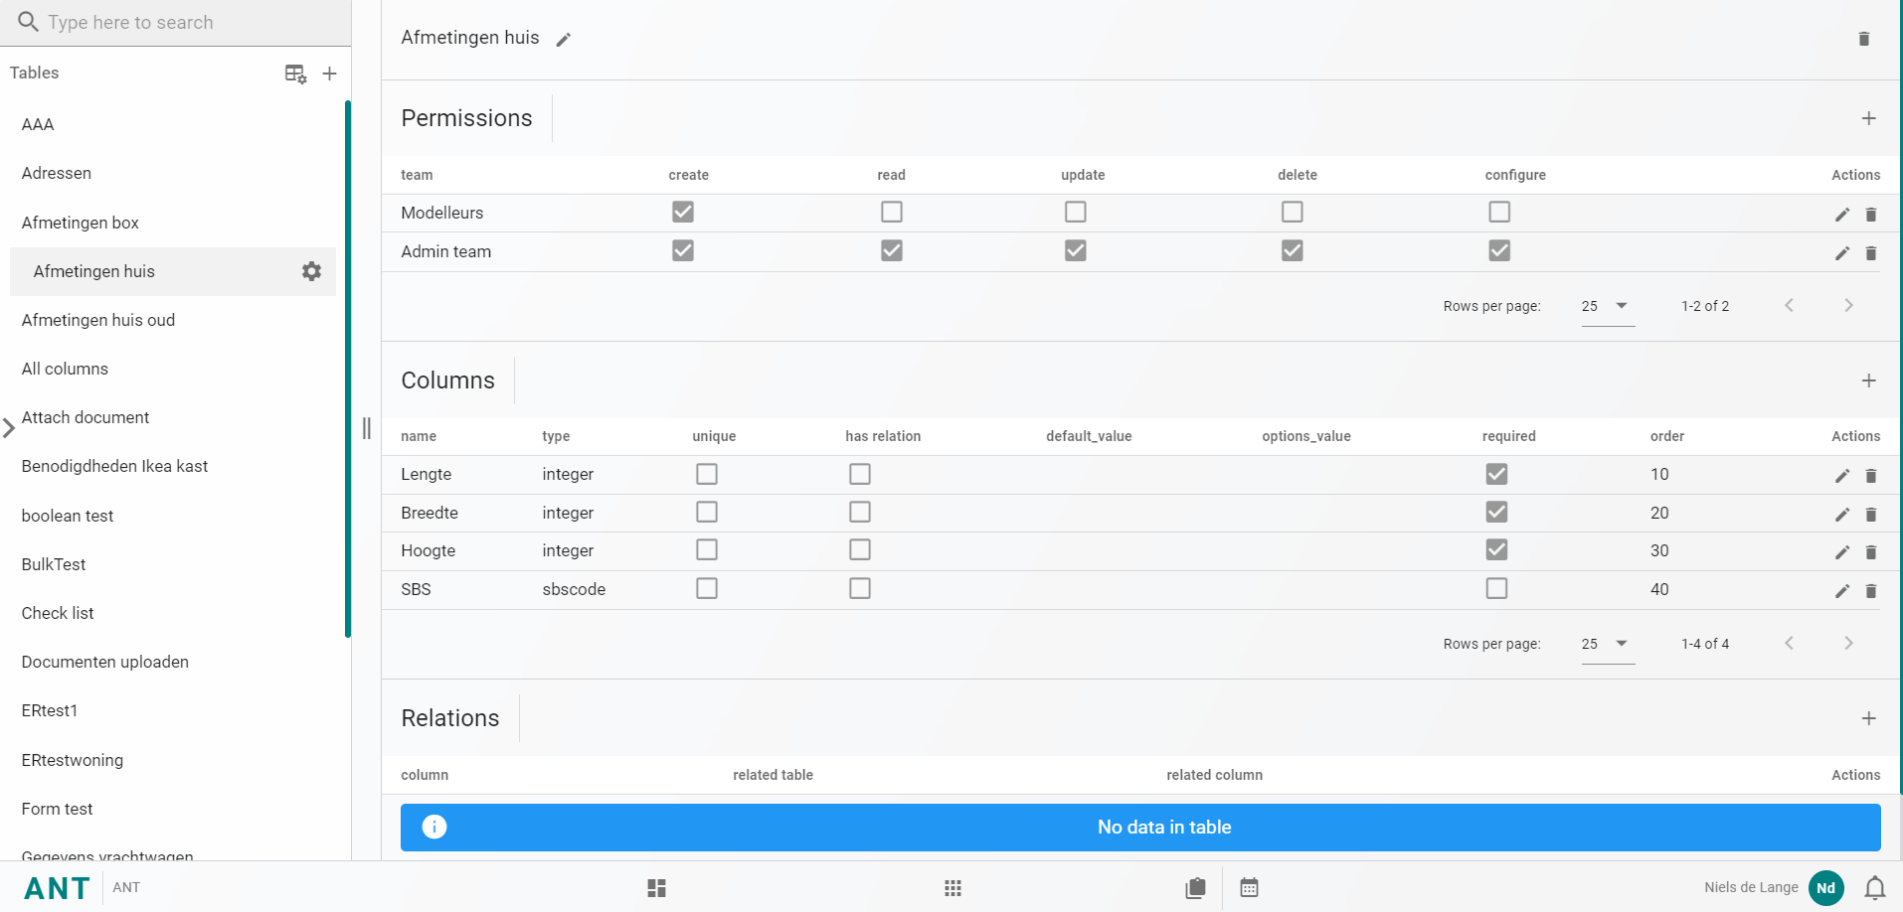
Task: Enable read permission for Modelleurs
Action: (891, 212)
